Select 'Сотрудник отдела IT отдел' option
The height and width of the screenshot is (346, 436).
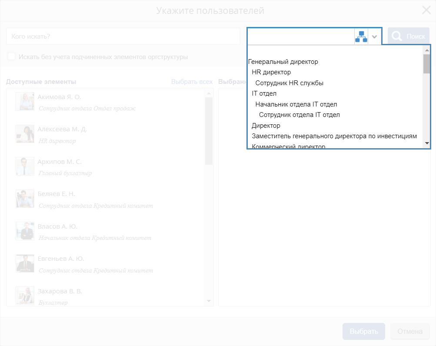click(299, 115)
